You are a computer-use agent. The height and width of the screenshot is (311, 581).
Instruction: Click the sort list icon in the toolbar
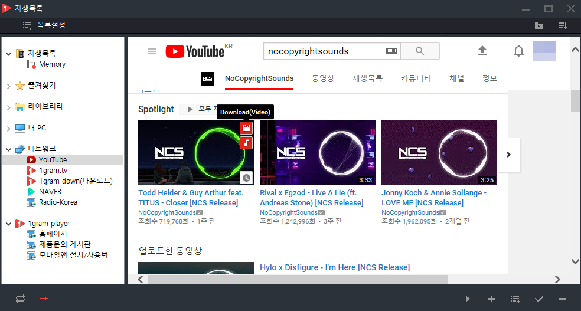(x=563, y=25)
